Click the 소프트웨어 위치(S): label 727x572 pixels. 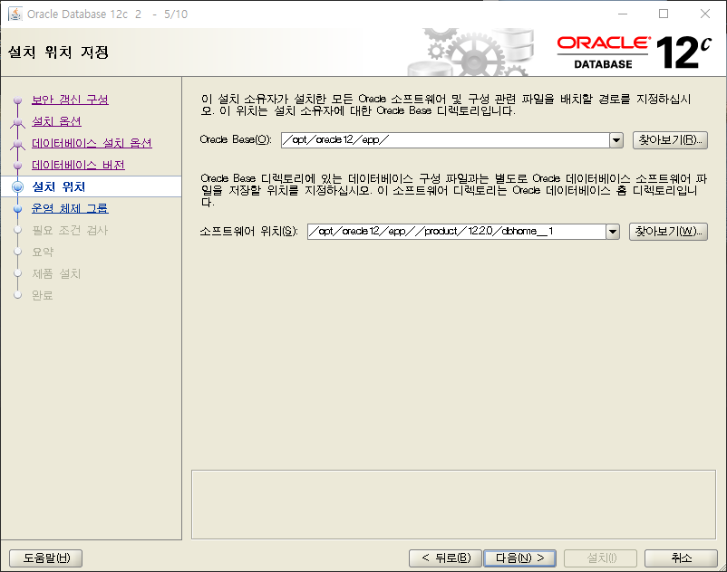tap(249, 232)
